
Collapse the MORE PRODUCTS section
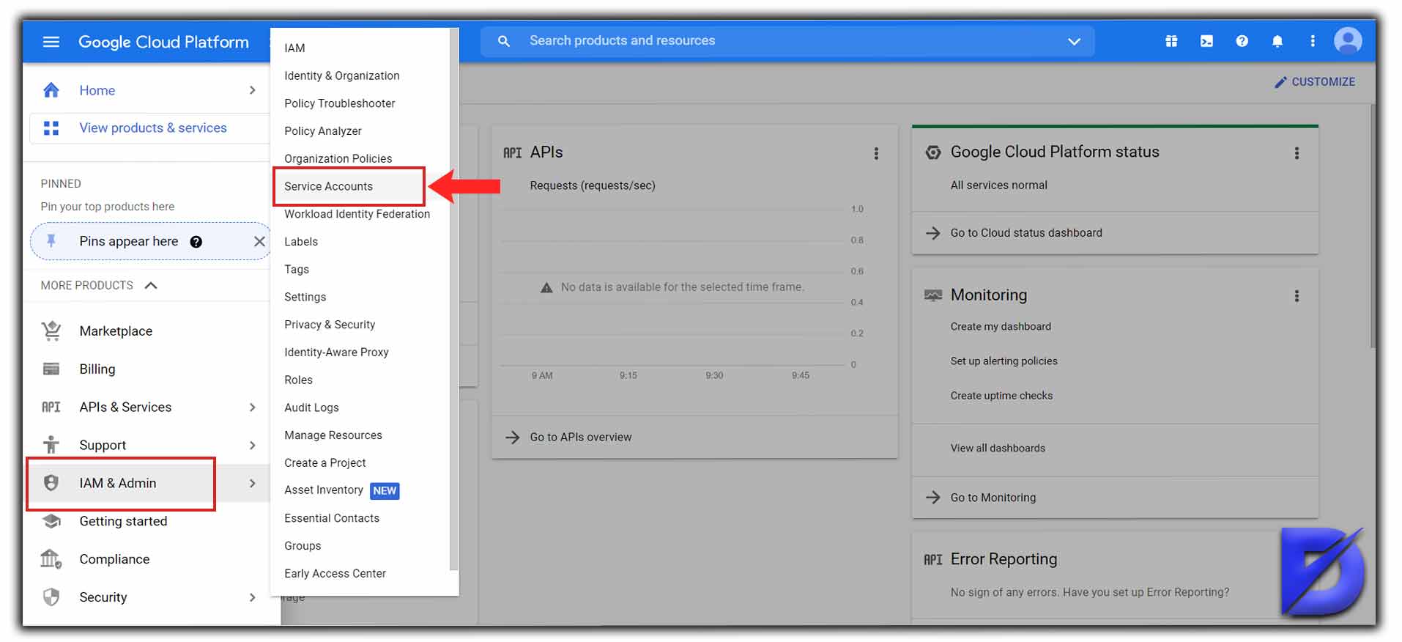click(x=151, y=285)
